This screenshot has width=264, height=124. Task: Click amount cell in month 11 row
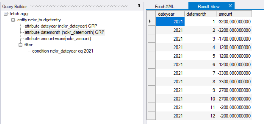234,107
